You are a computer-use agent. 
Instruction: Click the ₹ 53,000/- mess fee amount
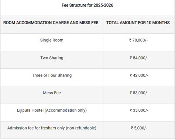click(139, 93)
